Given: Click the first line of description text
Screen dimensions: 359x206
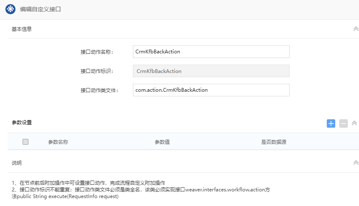Looking at the screenshot, I should (88, 183).
